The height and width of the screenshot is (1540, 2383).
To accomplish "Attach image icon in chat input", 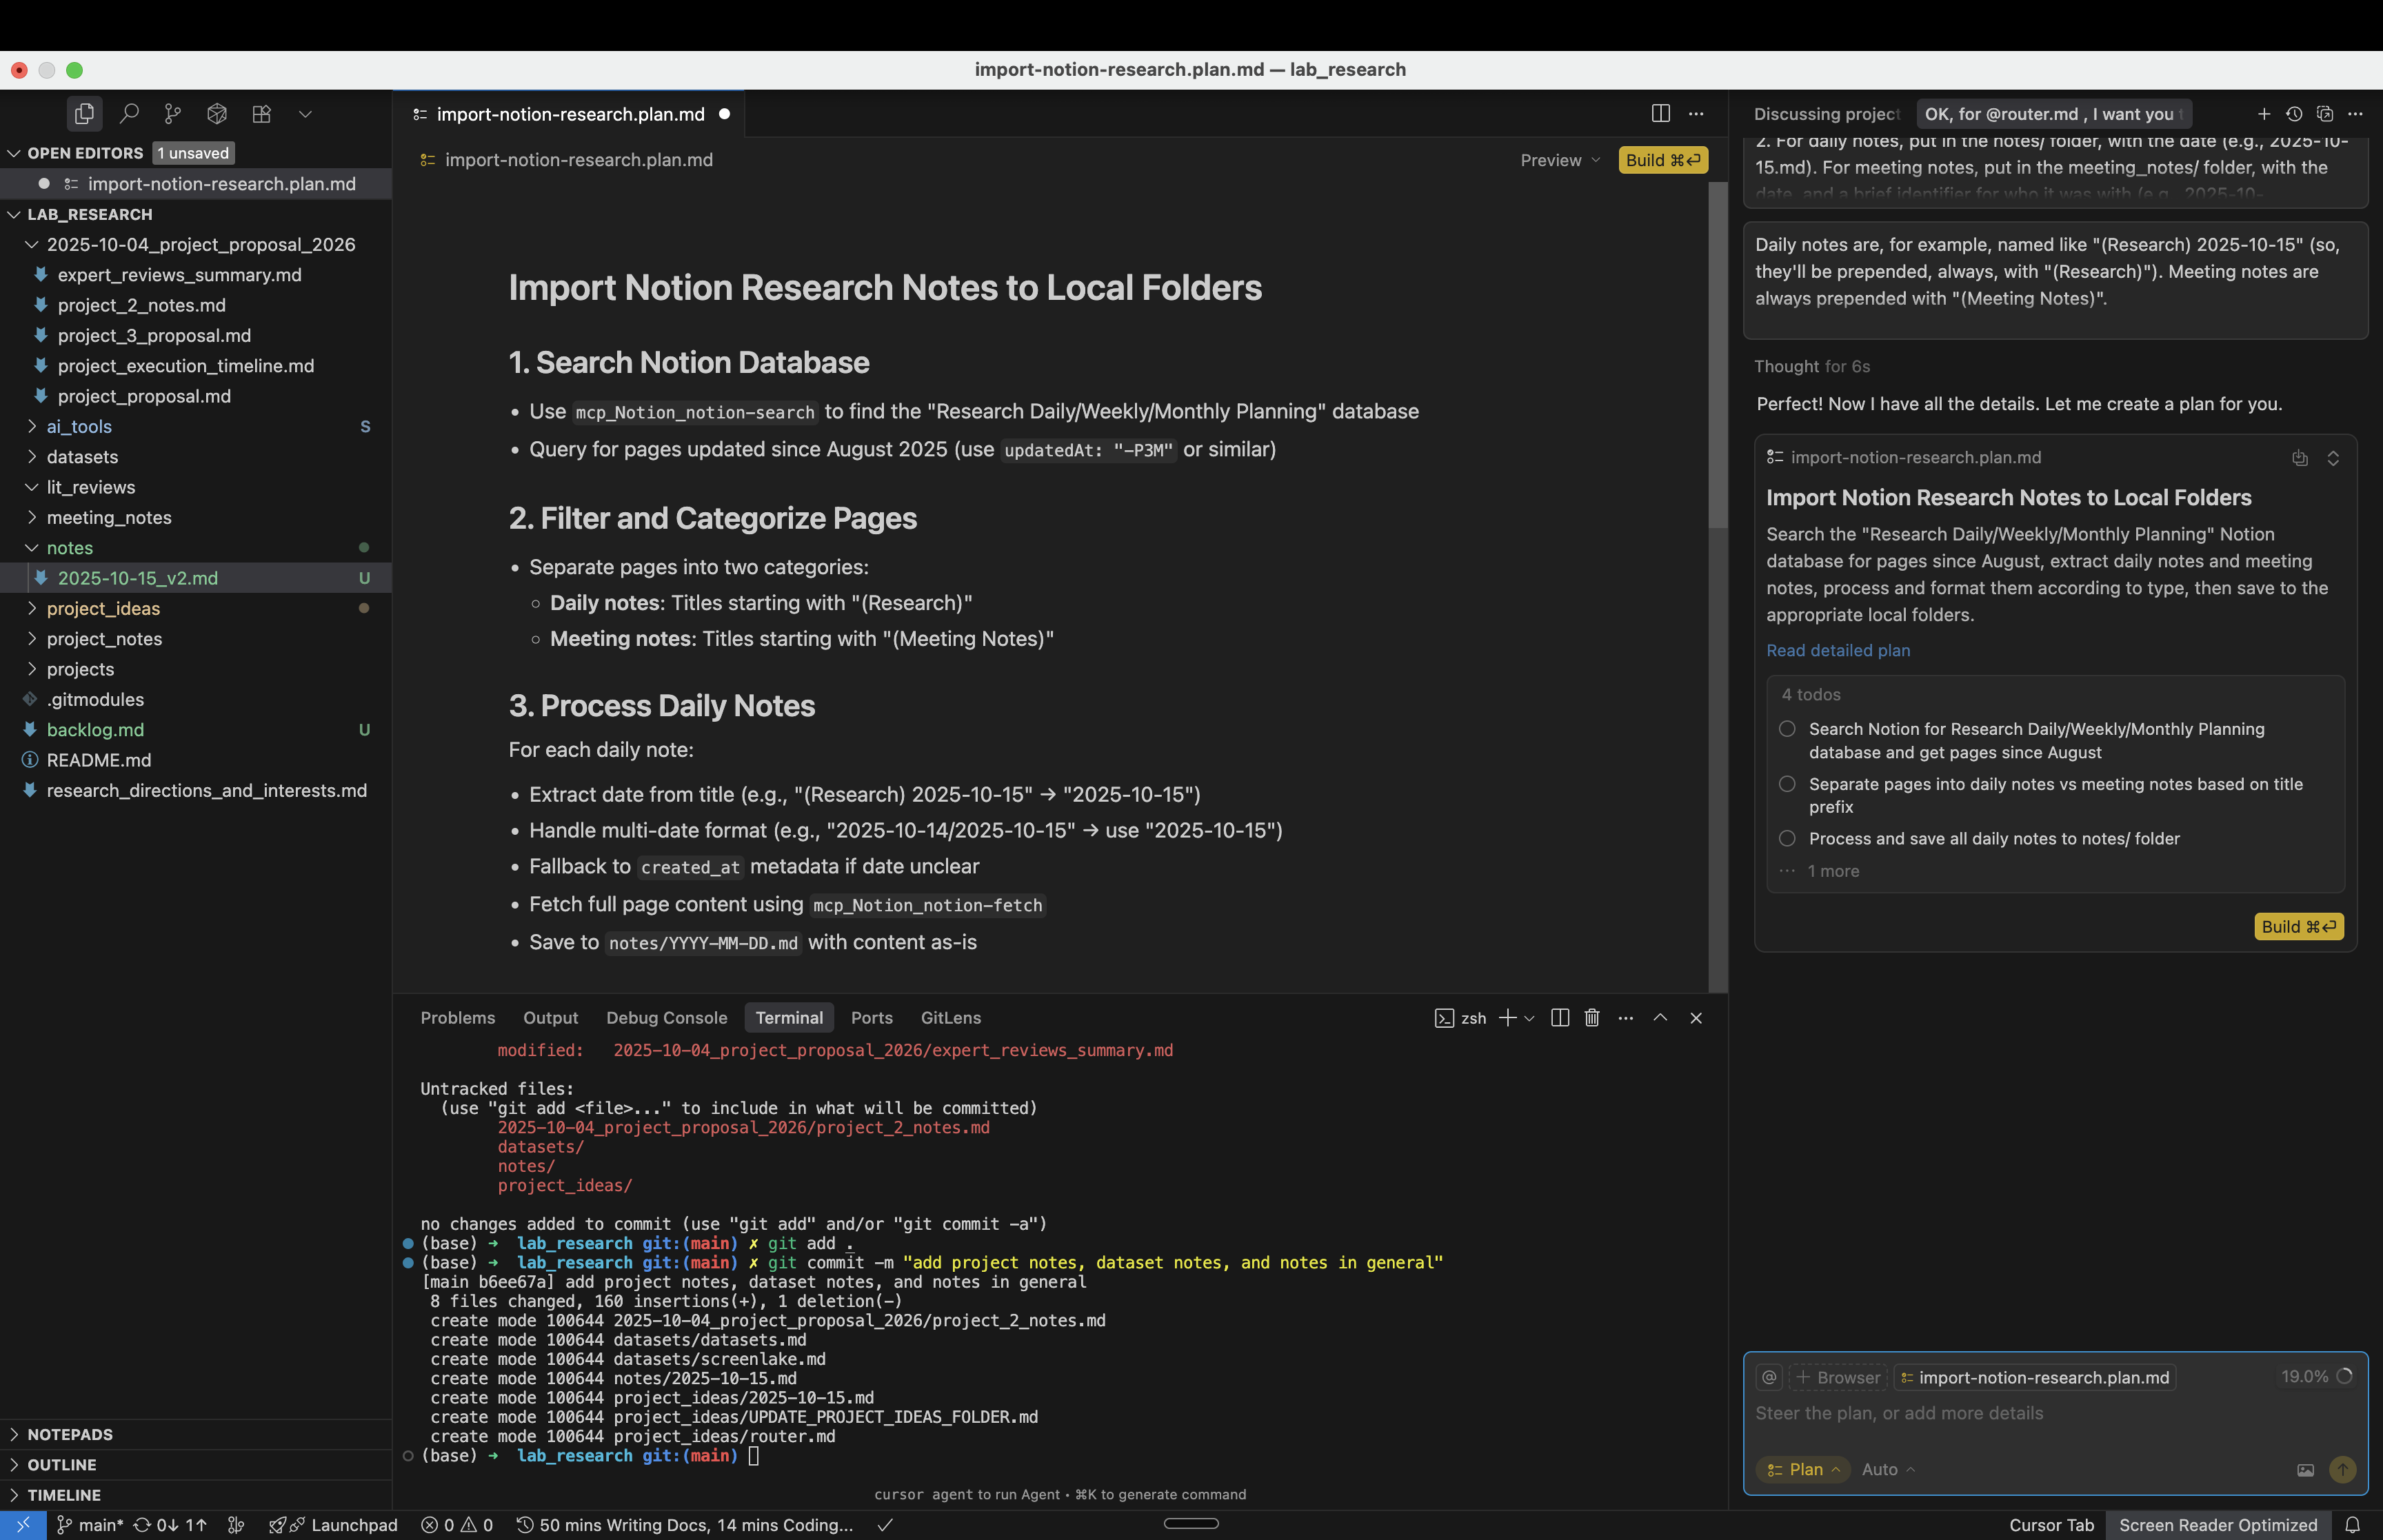I will pos(2305,1470).
